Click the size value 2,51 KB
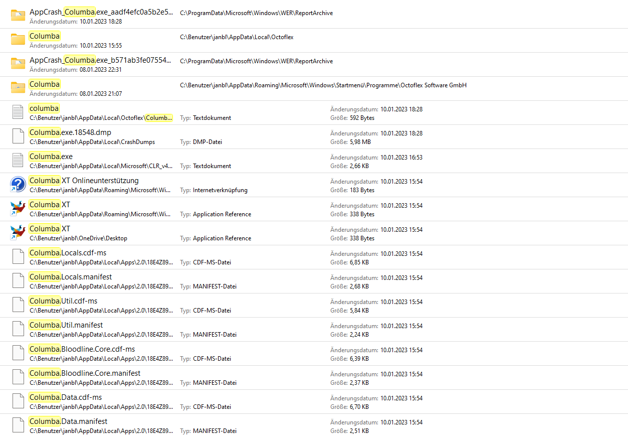This screenshot has width=628, height=442. point(359,431)
